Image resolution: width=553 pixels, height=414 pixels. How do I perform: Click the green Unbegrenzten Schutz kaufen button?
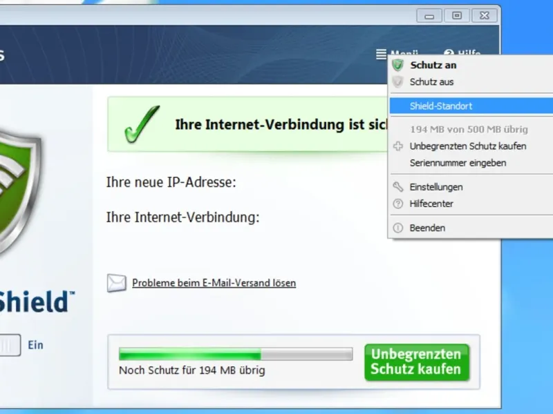click(417, 362)
